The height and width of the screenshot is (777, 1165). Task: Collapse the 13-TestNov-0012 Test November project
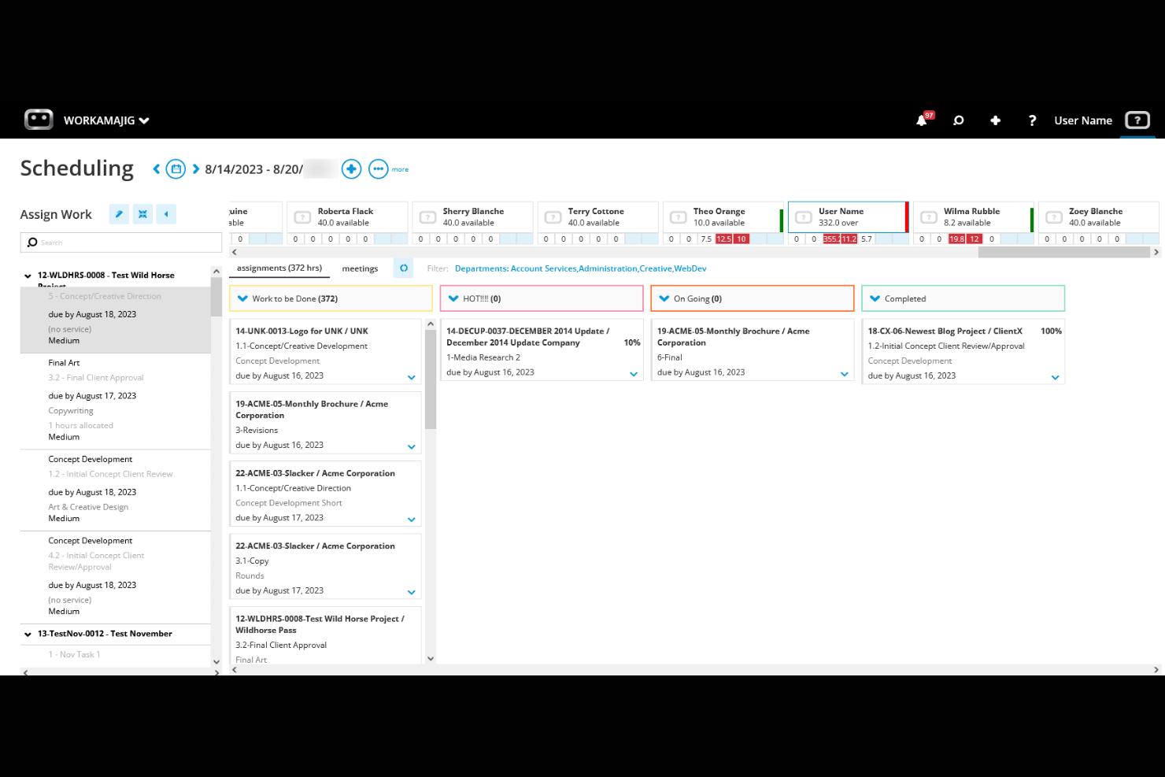click(x=28, y=634)
